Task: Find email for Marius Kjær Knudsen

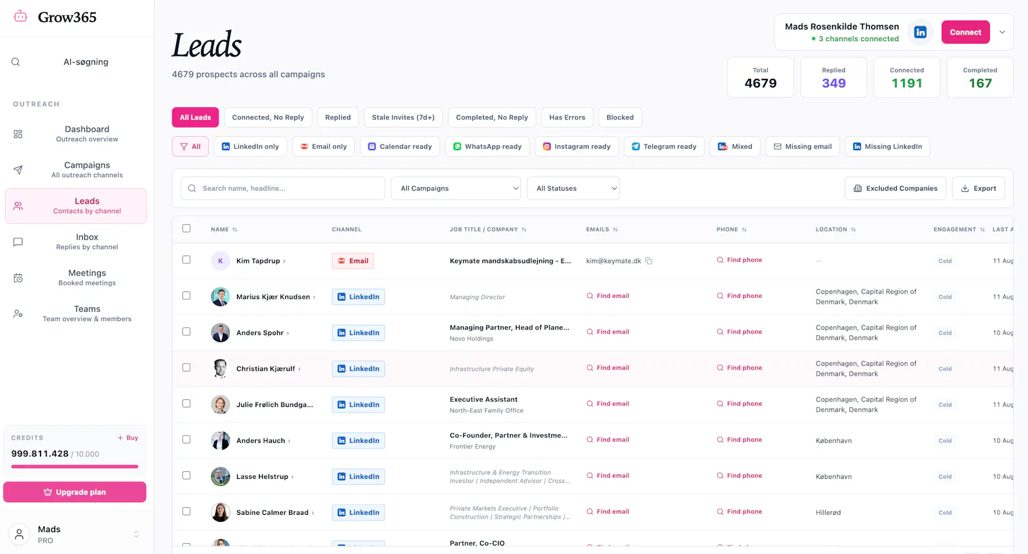Action: pos(608,296)
